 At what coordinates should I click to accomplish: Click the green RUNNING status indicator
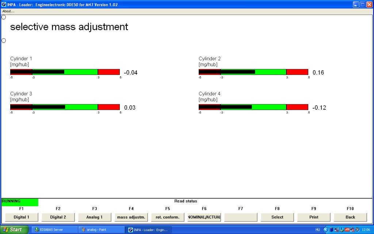pyautogui.click(x=20, y=202)
